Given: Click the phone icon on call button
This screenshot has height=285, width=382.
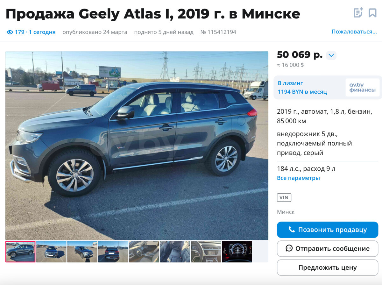Looking at the screenshot, I should [291, 230].
